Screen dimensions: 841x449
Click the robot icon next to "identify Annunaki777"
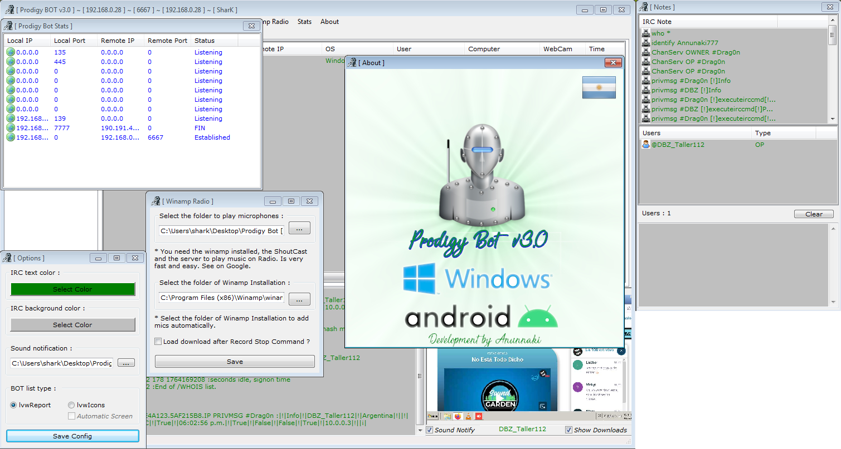tap(646, 43)
